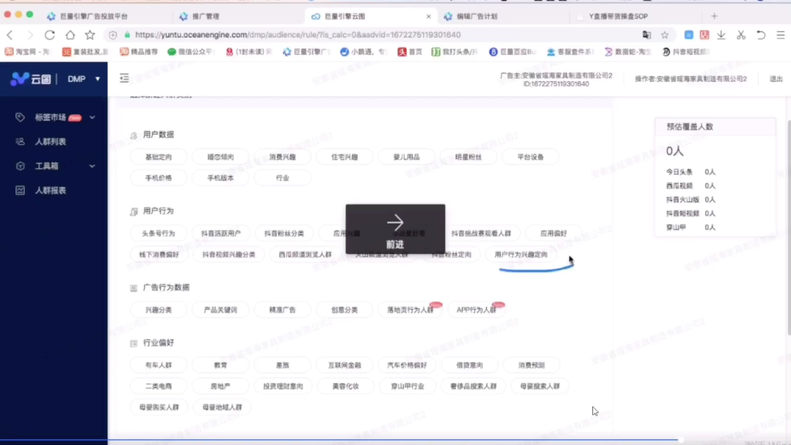Select the 母婴地域人群 tag

222,407
